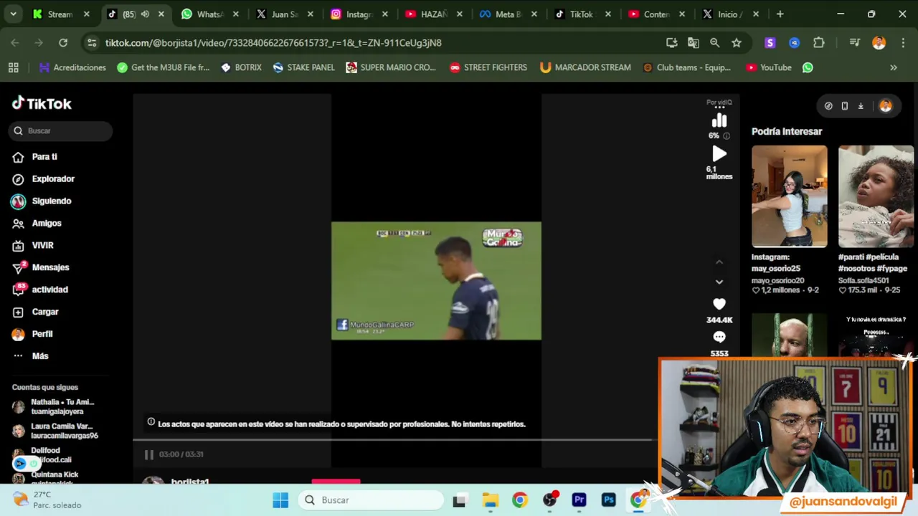Open Chrome three-dot menu
The height and width of the screenshot is (516, 918).
click(902, 43)
